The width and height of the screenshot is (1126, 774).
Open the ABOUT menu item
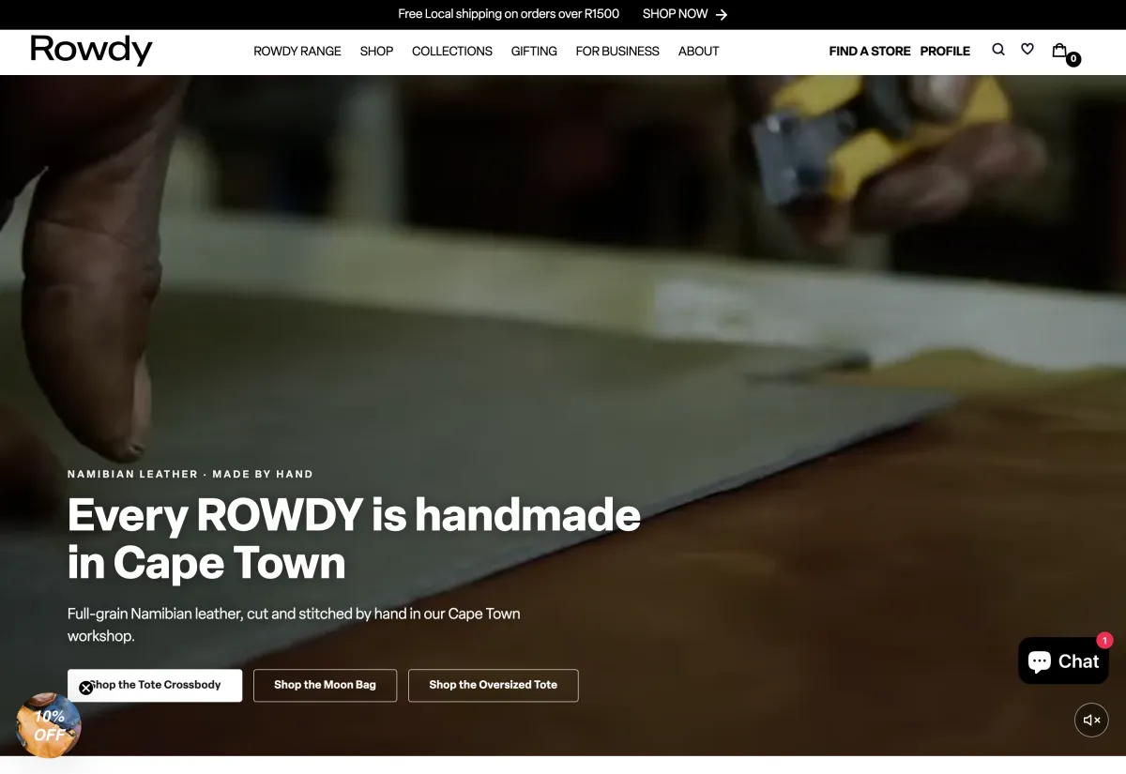(699, 52)
